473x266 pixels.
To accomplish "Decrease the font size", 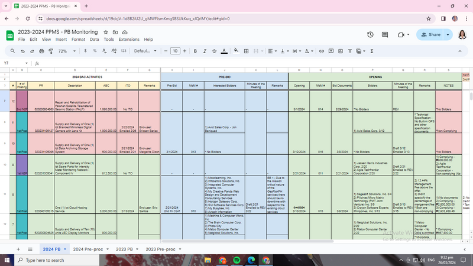I will coord(166,51).
